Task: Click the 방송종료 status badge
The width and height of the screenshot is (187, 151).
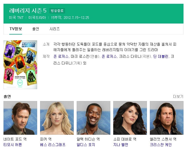Action: 57,11
